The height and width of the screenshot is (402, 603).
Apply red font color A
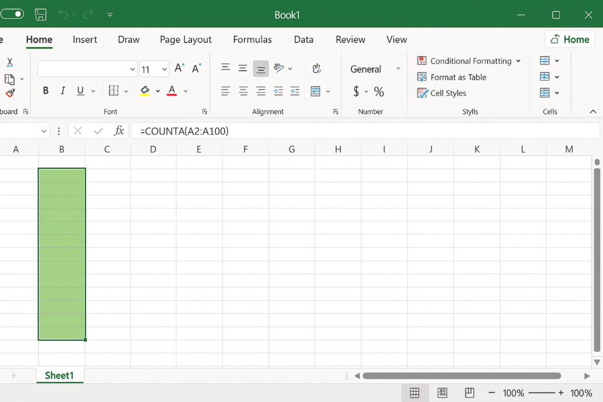[x=171, y=91]
